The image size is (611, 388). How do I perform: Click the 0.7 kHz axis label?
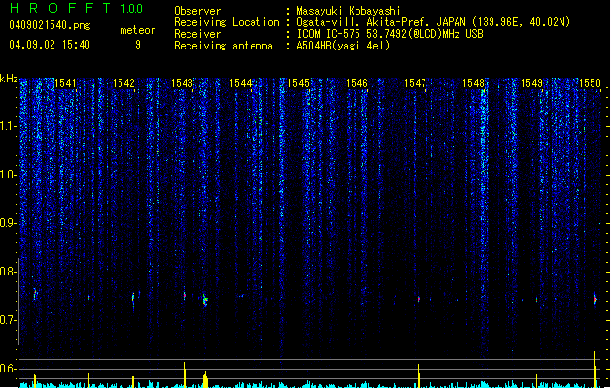(x=9, y=320)
